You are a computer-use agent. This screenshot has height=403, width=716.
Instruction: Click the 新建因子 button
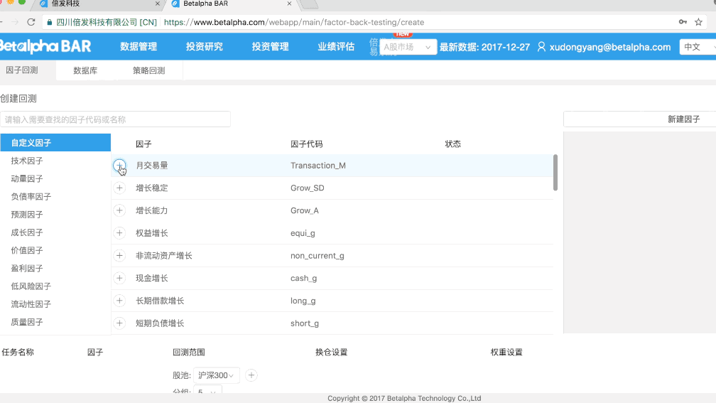point(683,119)
